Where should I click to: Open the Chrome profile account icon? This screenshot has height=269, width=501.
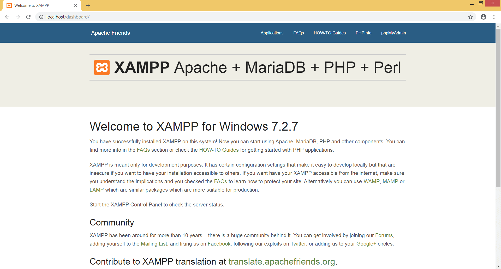click(x=483, y=17)
